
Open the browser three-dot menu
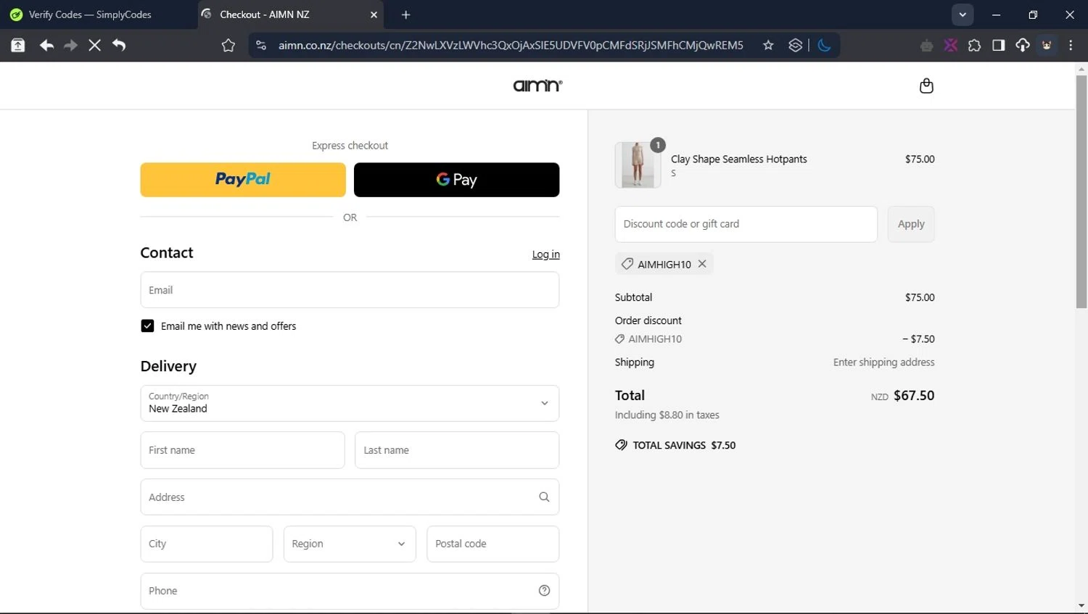pos(1071,45)
